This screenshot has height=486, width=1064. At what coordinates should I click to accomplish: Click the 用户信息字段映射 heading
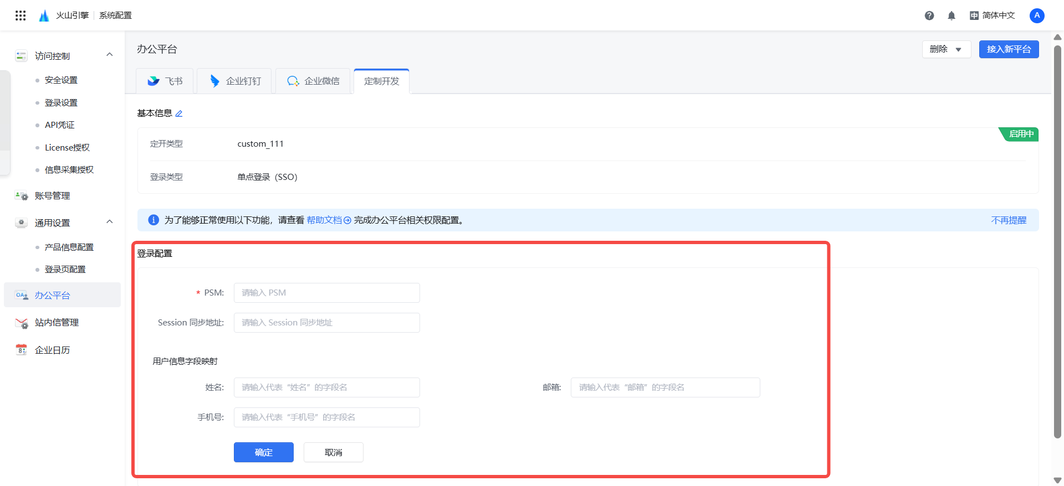tap(185, 361)
